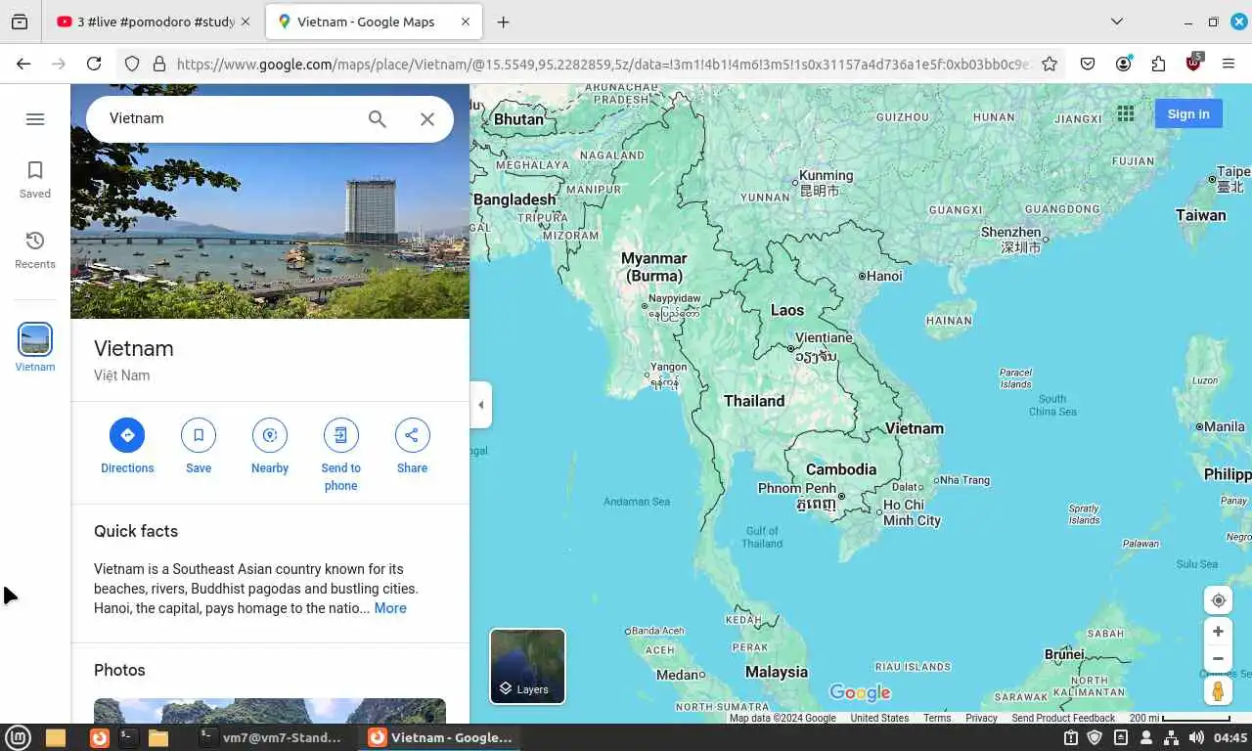Open a new browser tab
Screen dimensions: 1252x751
point(503,22)
